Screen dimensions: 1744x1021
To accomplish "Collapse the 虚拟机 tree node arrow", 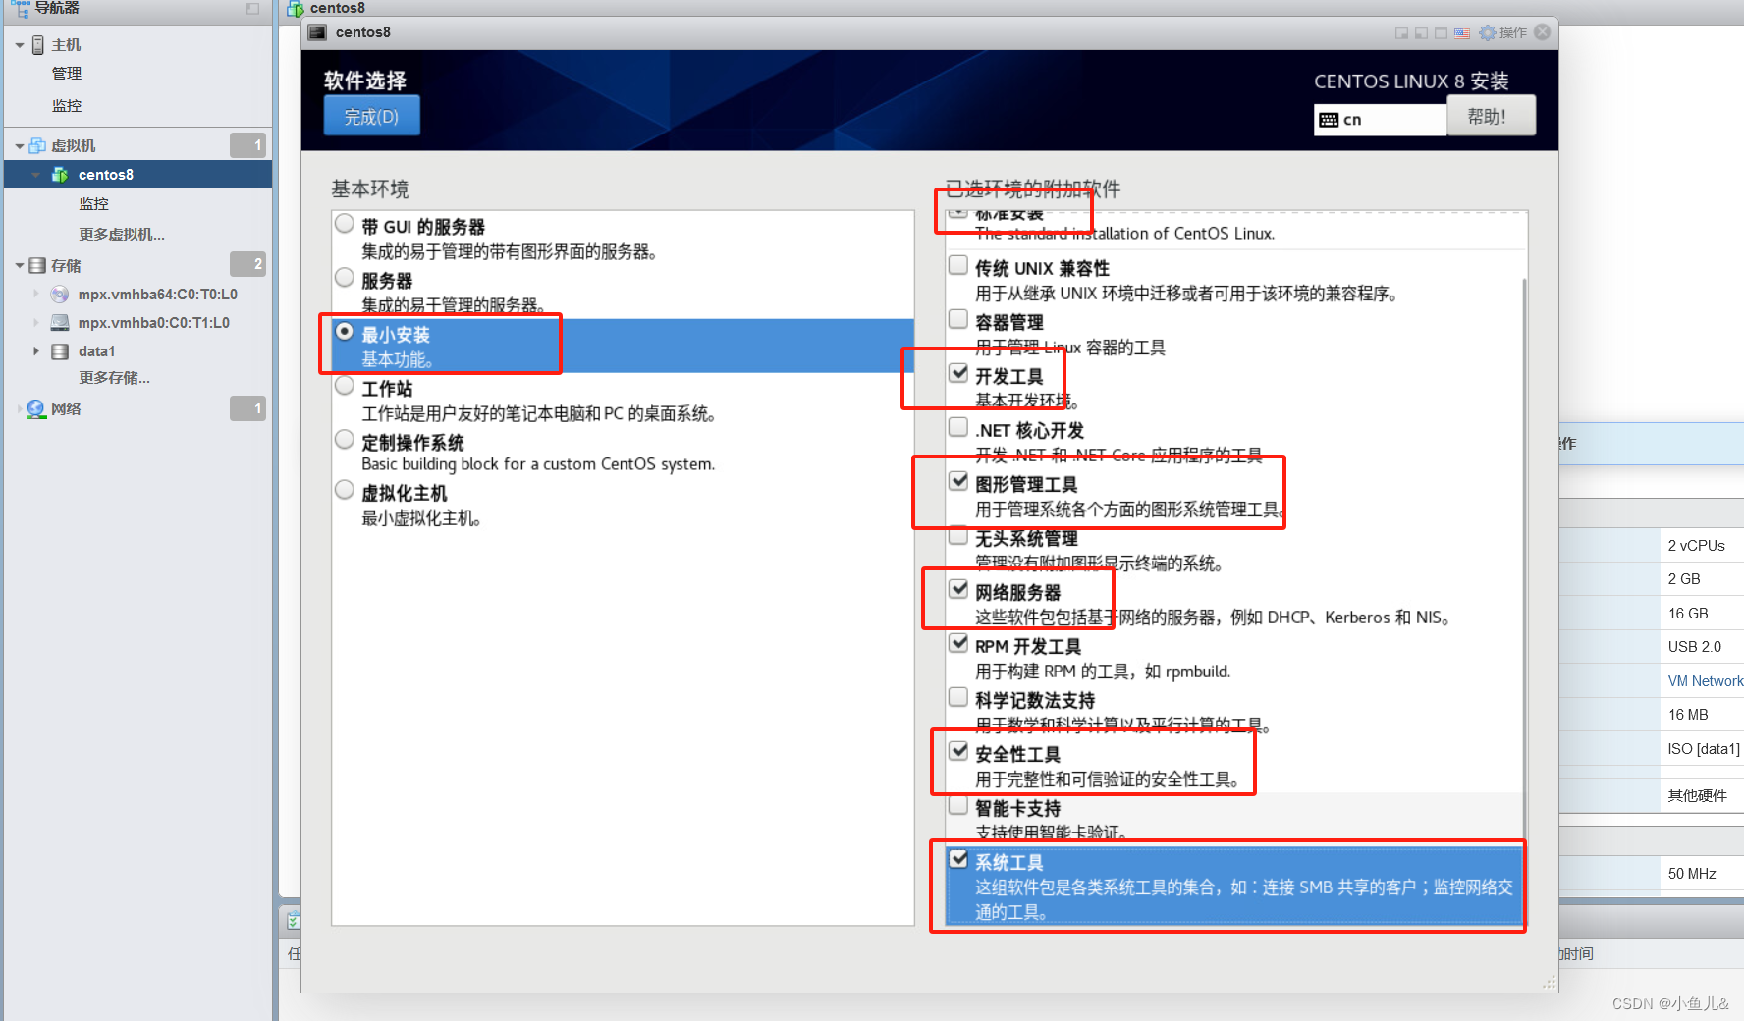I will click(20, 146).
